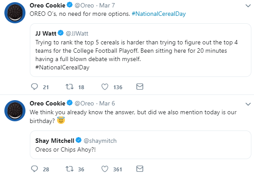
Task: Open JJ Watt's quoted tweet card
Action: pyautogui.click(x=140, y=50)
